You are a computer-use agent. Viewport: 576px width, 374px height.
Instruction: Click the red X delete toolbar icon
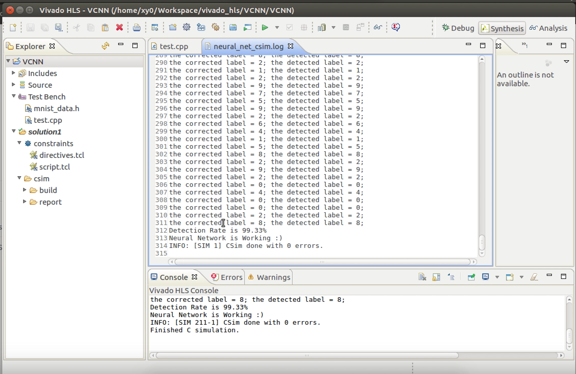(119, 27)
